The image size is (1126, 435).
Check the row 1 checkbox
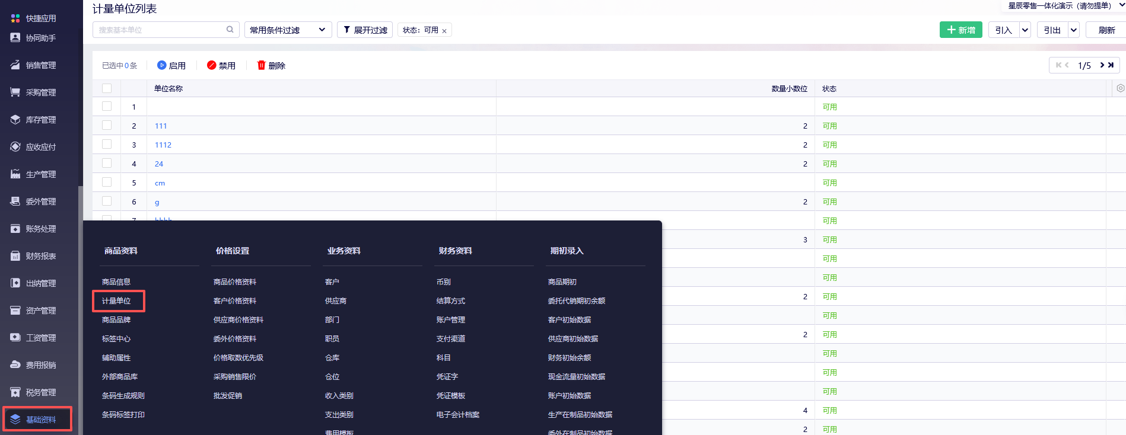[107, 106]
